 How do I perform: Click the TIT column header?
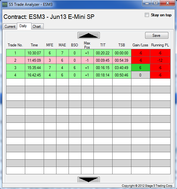tap(103, 45)
